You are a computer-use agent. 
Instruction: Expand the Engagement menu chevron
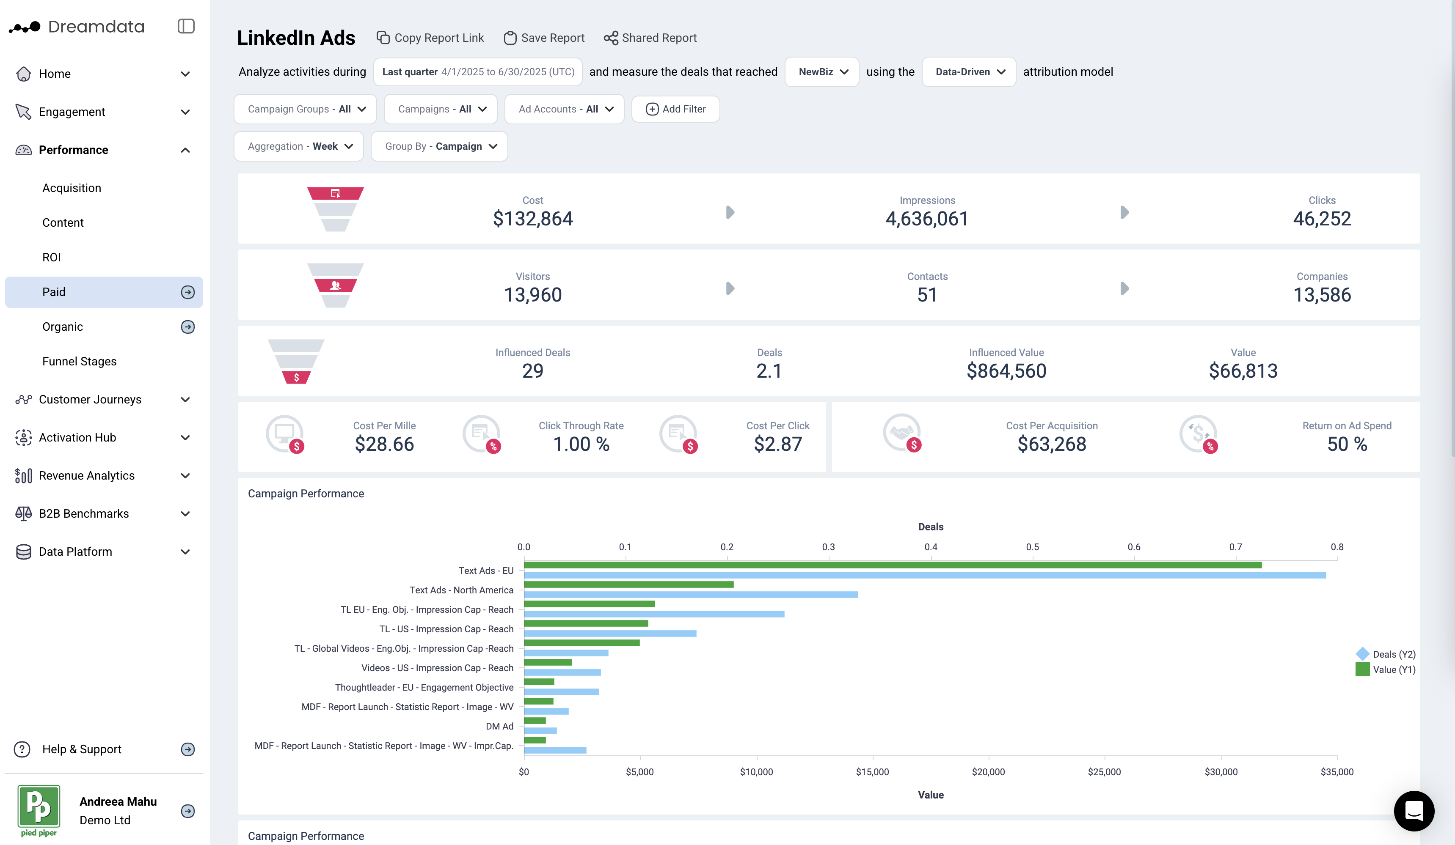(x=185, y=112)
